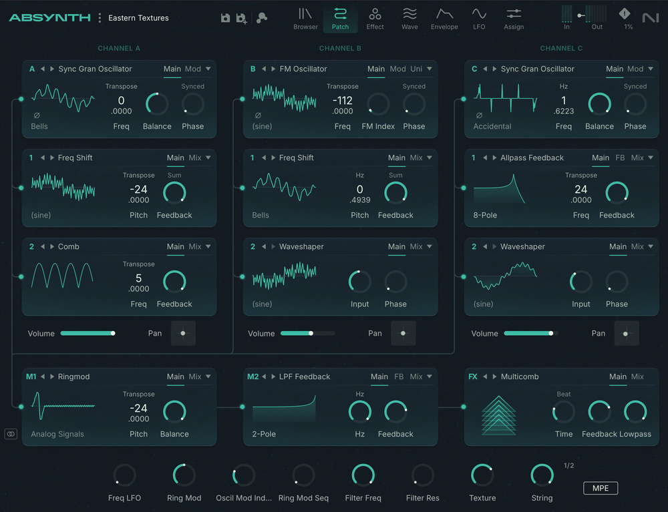Open preset options three-dot menu
This screenshot has height=512, width=668.
[x=100, y=18]
